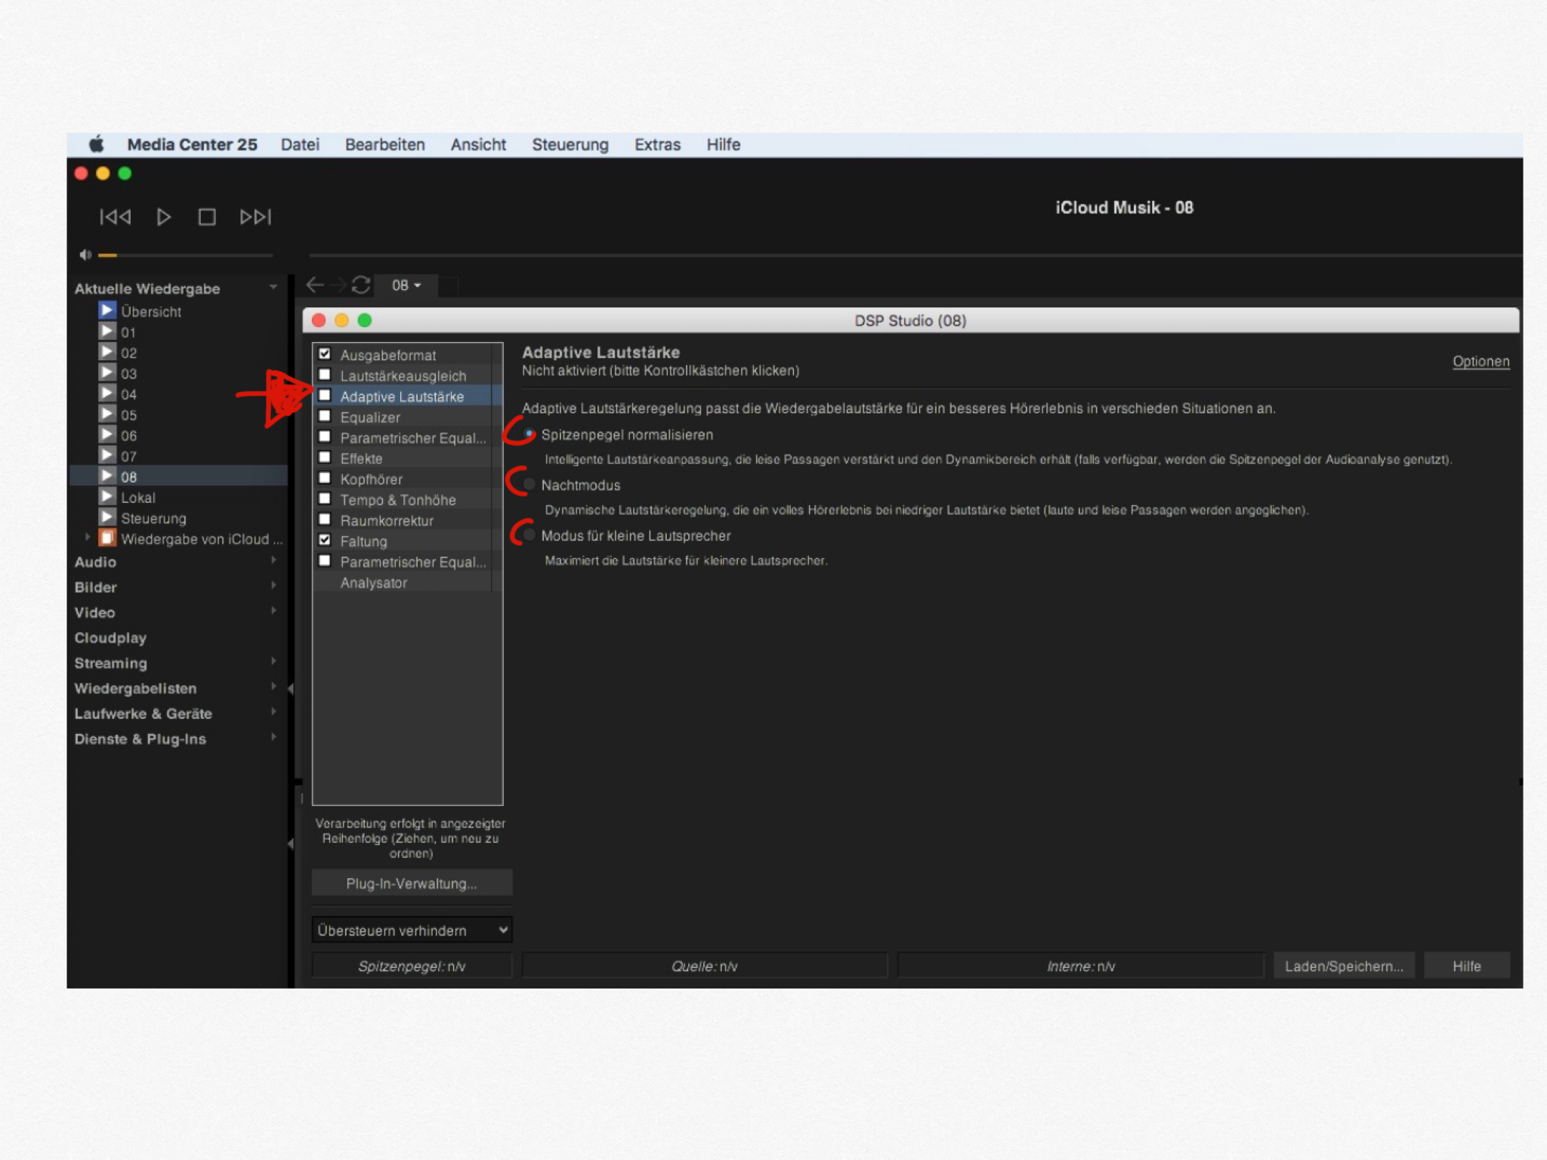Open Cloudplay in the sidebar

coord(110,638)
